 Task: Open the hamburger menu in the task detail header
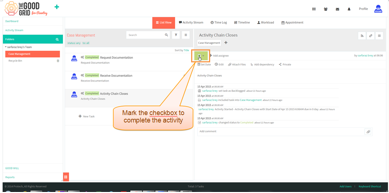379,36
